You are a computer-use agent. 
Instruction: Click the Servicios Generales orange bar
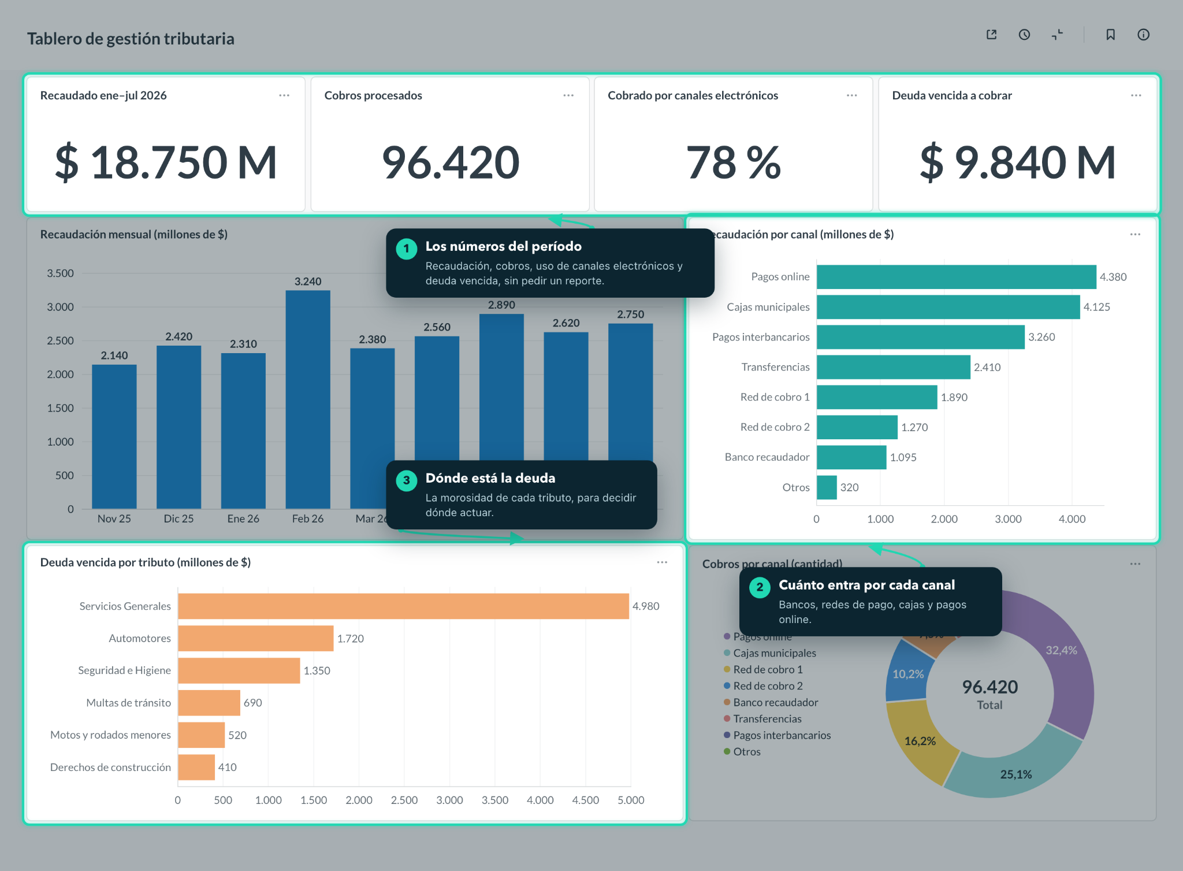403,606
